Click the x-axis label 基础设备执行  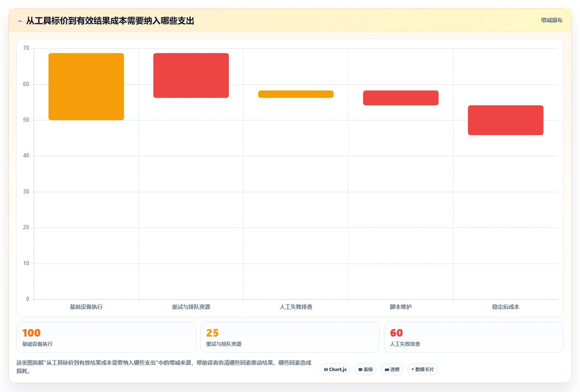(x=86, y=307)
